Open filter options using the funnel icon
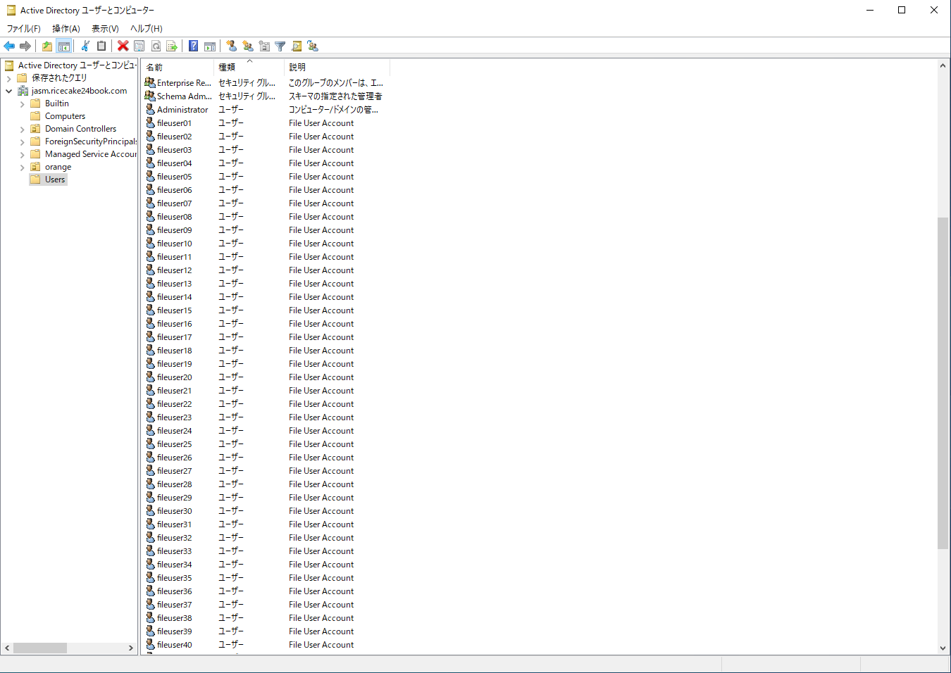Screen dimensions: 951x673 point(280,46)
